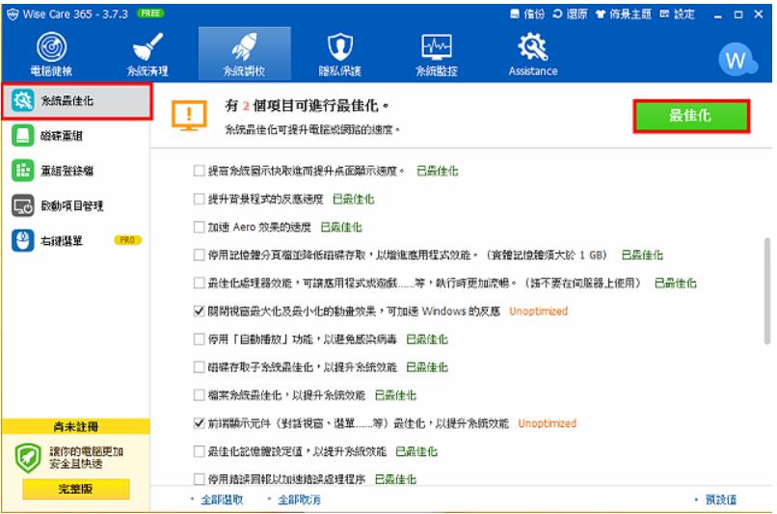Click the Aero effect item text
Image resolution: width=777 pixels, height=514 pixels.
coord(259,227)
